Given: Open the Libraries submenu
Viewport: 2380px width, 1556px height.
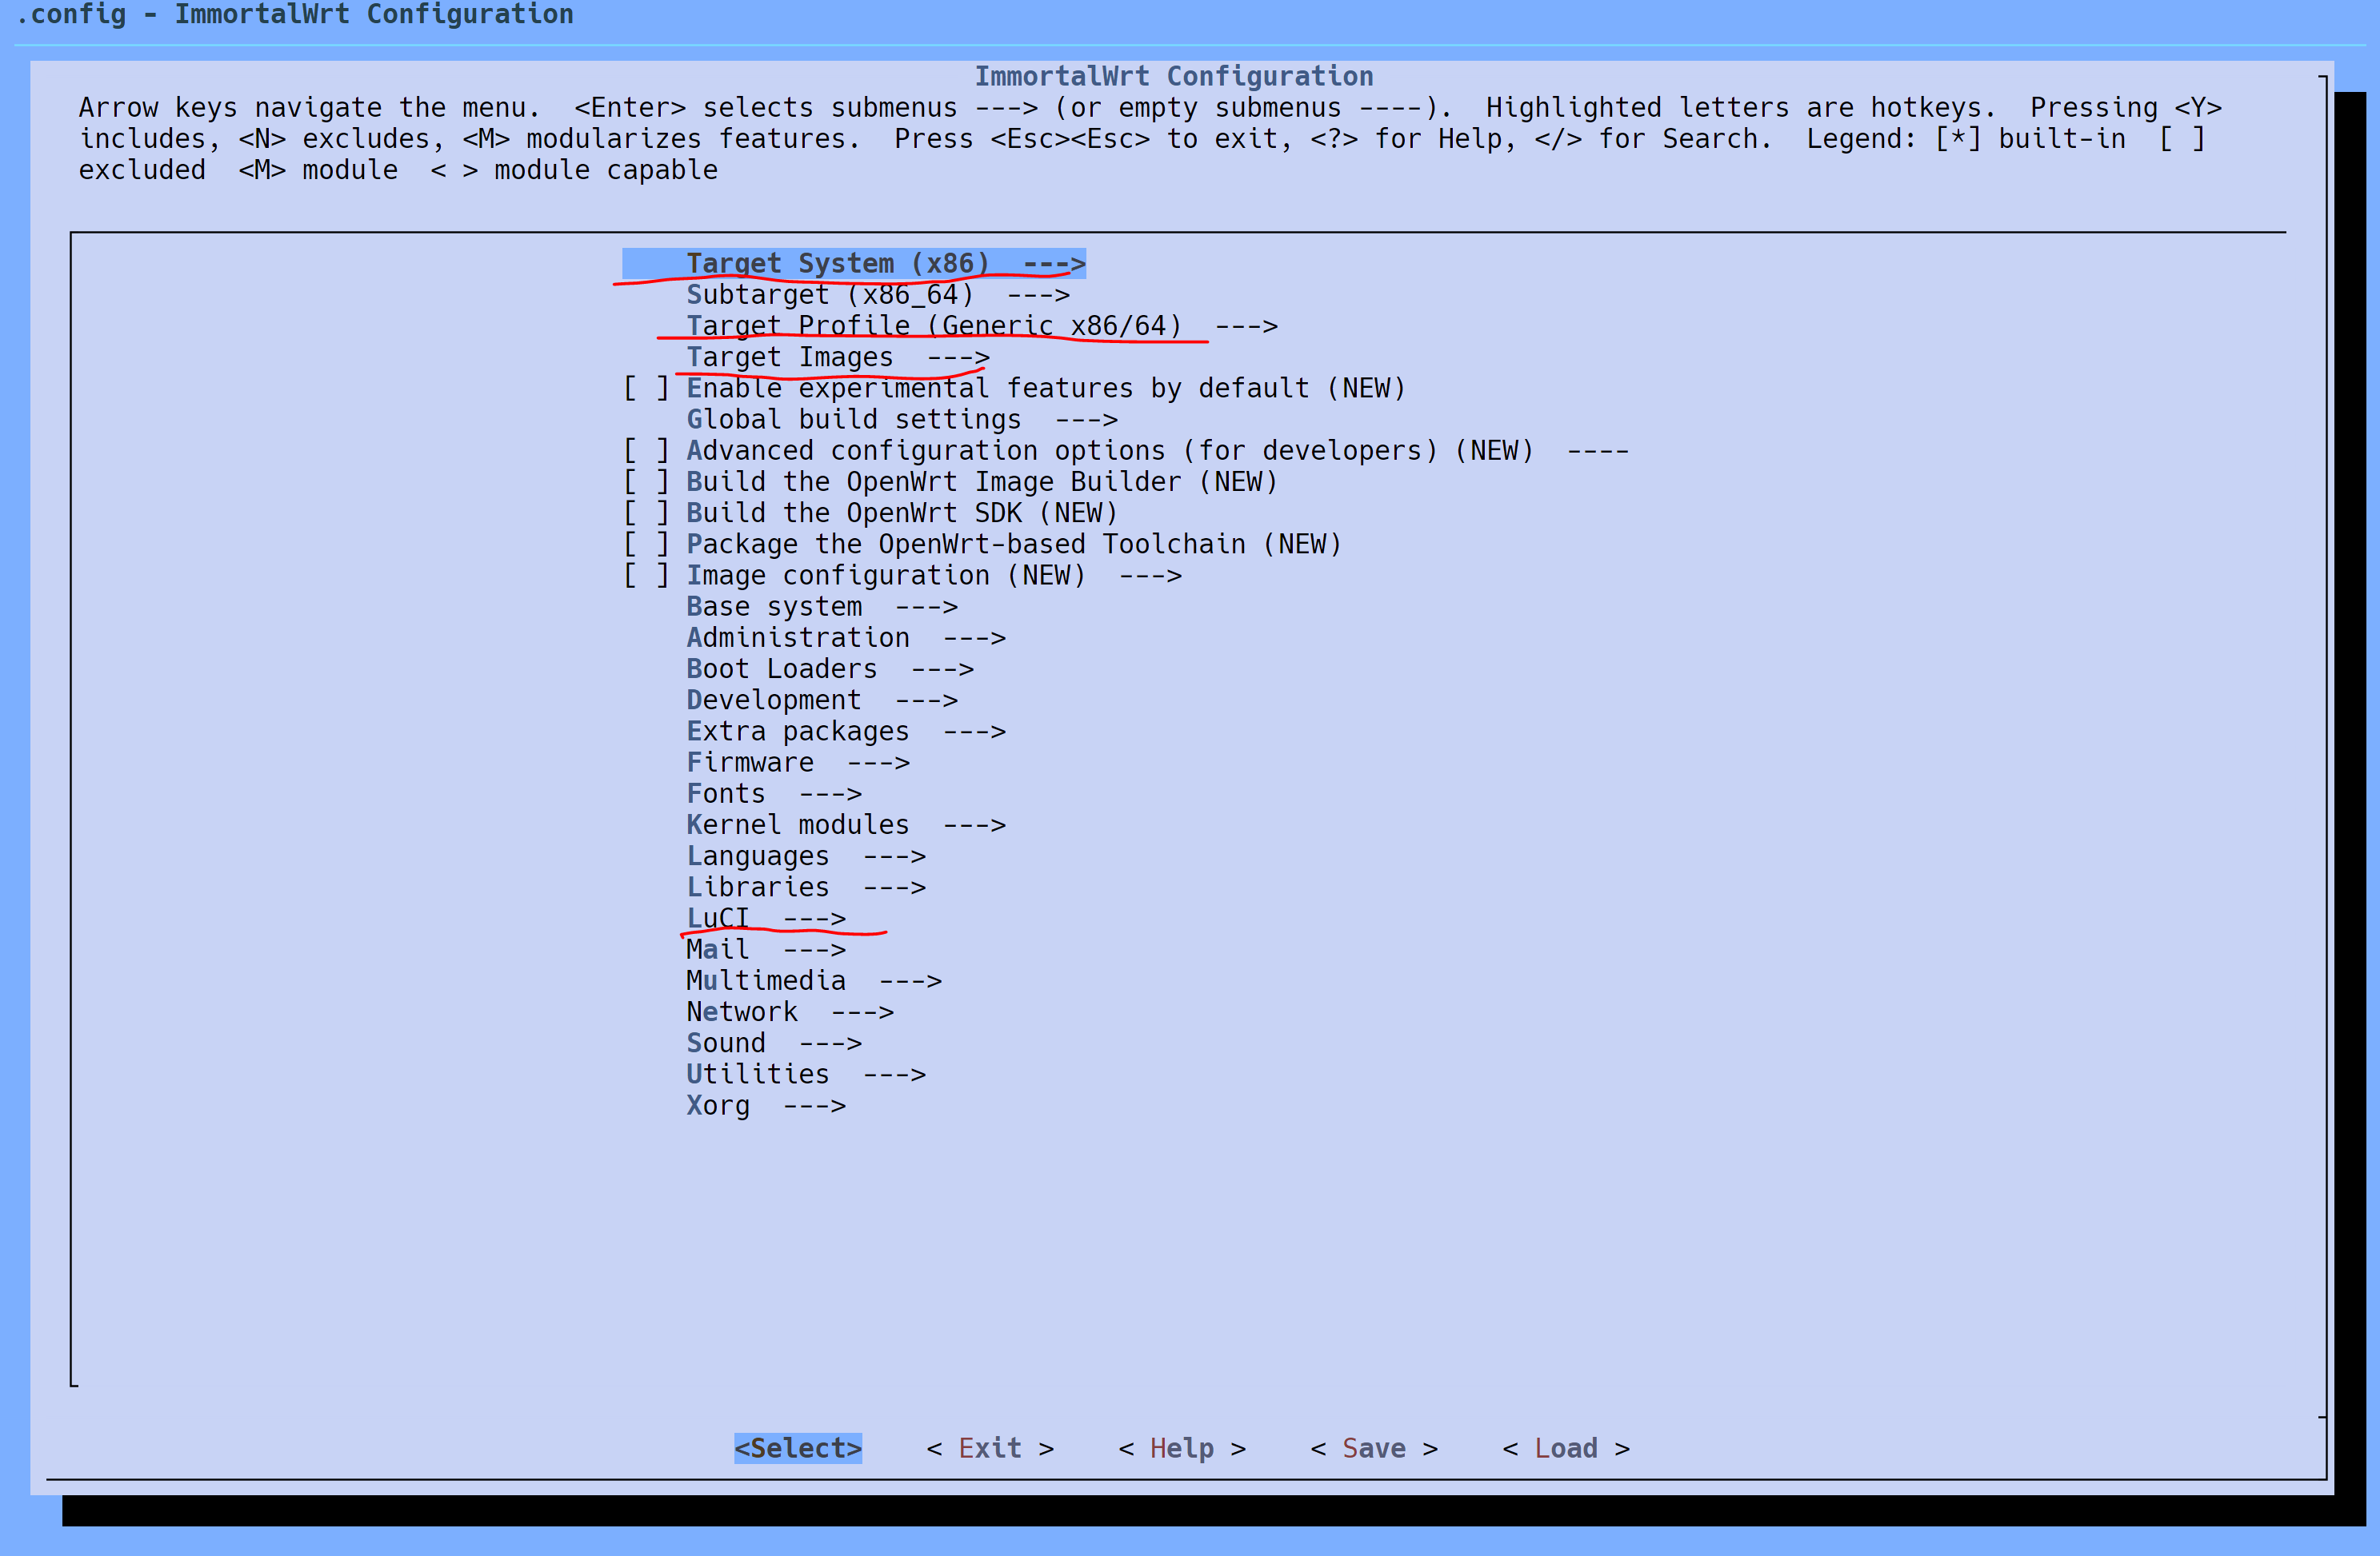Looking at the screenshot, I should [806, 888].
